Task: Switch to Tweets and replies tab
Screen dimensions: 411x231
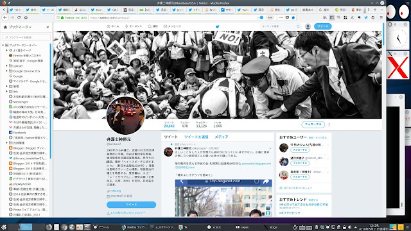Action: (196, 137)
